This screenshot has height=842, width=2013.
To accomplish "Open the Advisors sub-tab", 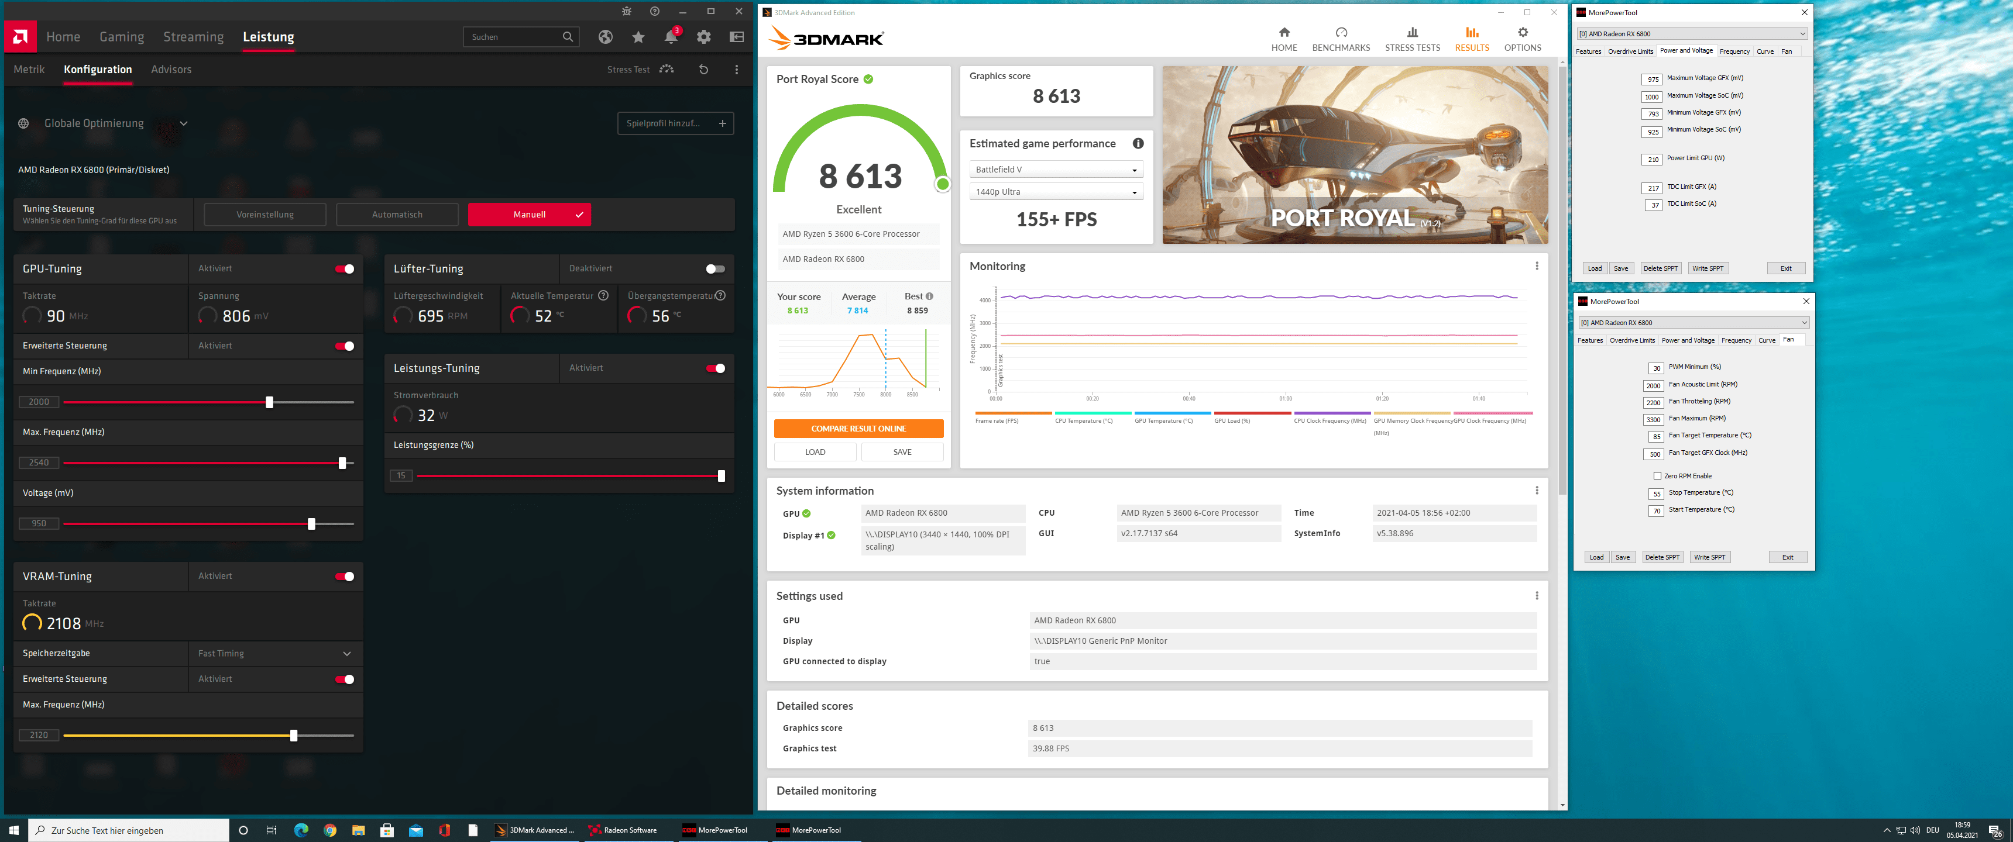I will pyautogui.click(x=171, y=70).
